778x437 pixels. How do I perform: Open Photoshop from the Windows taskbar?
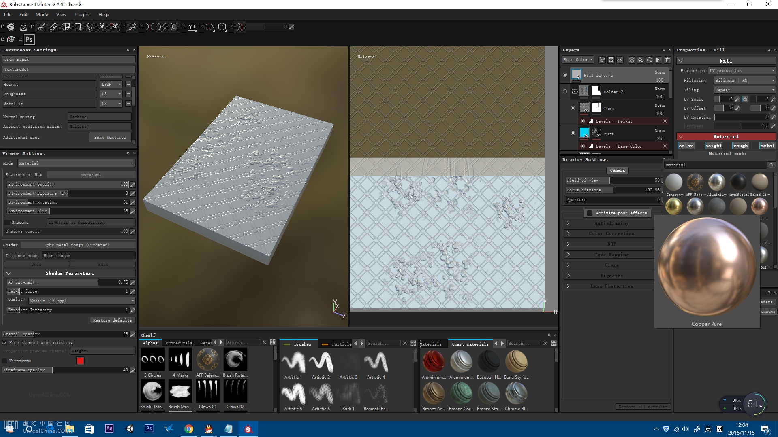click(x=149, y=428)
